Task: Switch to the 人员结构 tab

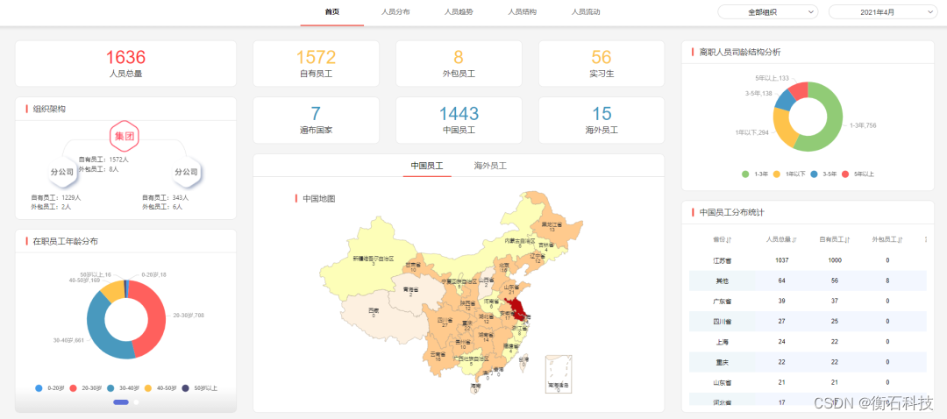Action: 522,12
